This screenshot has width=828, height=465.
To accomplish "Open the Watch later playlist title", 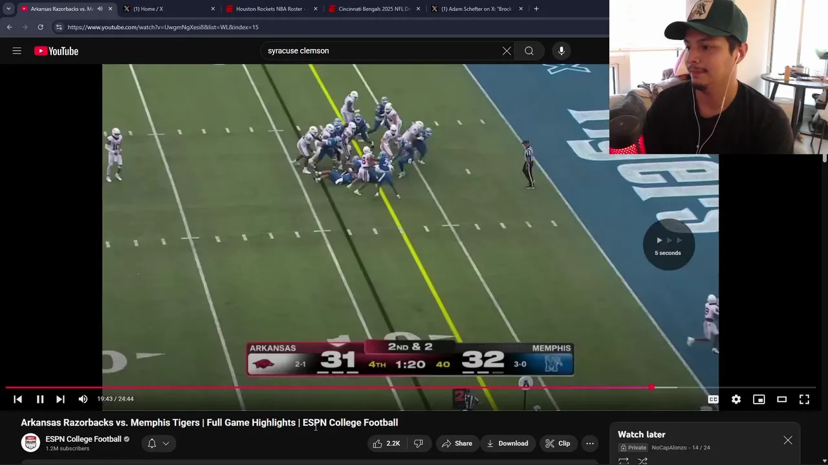I will click(x=642, y=435).
